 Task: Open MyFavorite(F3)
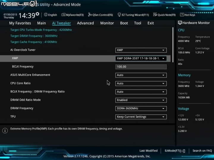[73, 15]
